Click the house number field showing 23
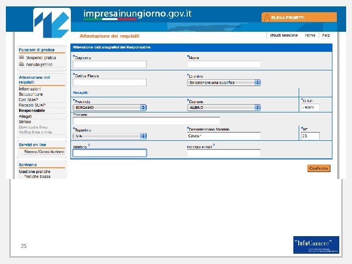 (x=310, y=136)
